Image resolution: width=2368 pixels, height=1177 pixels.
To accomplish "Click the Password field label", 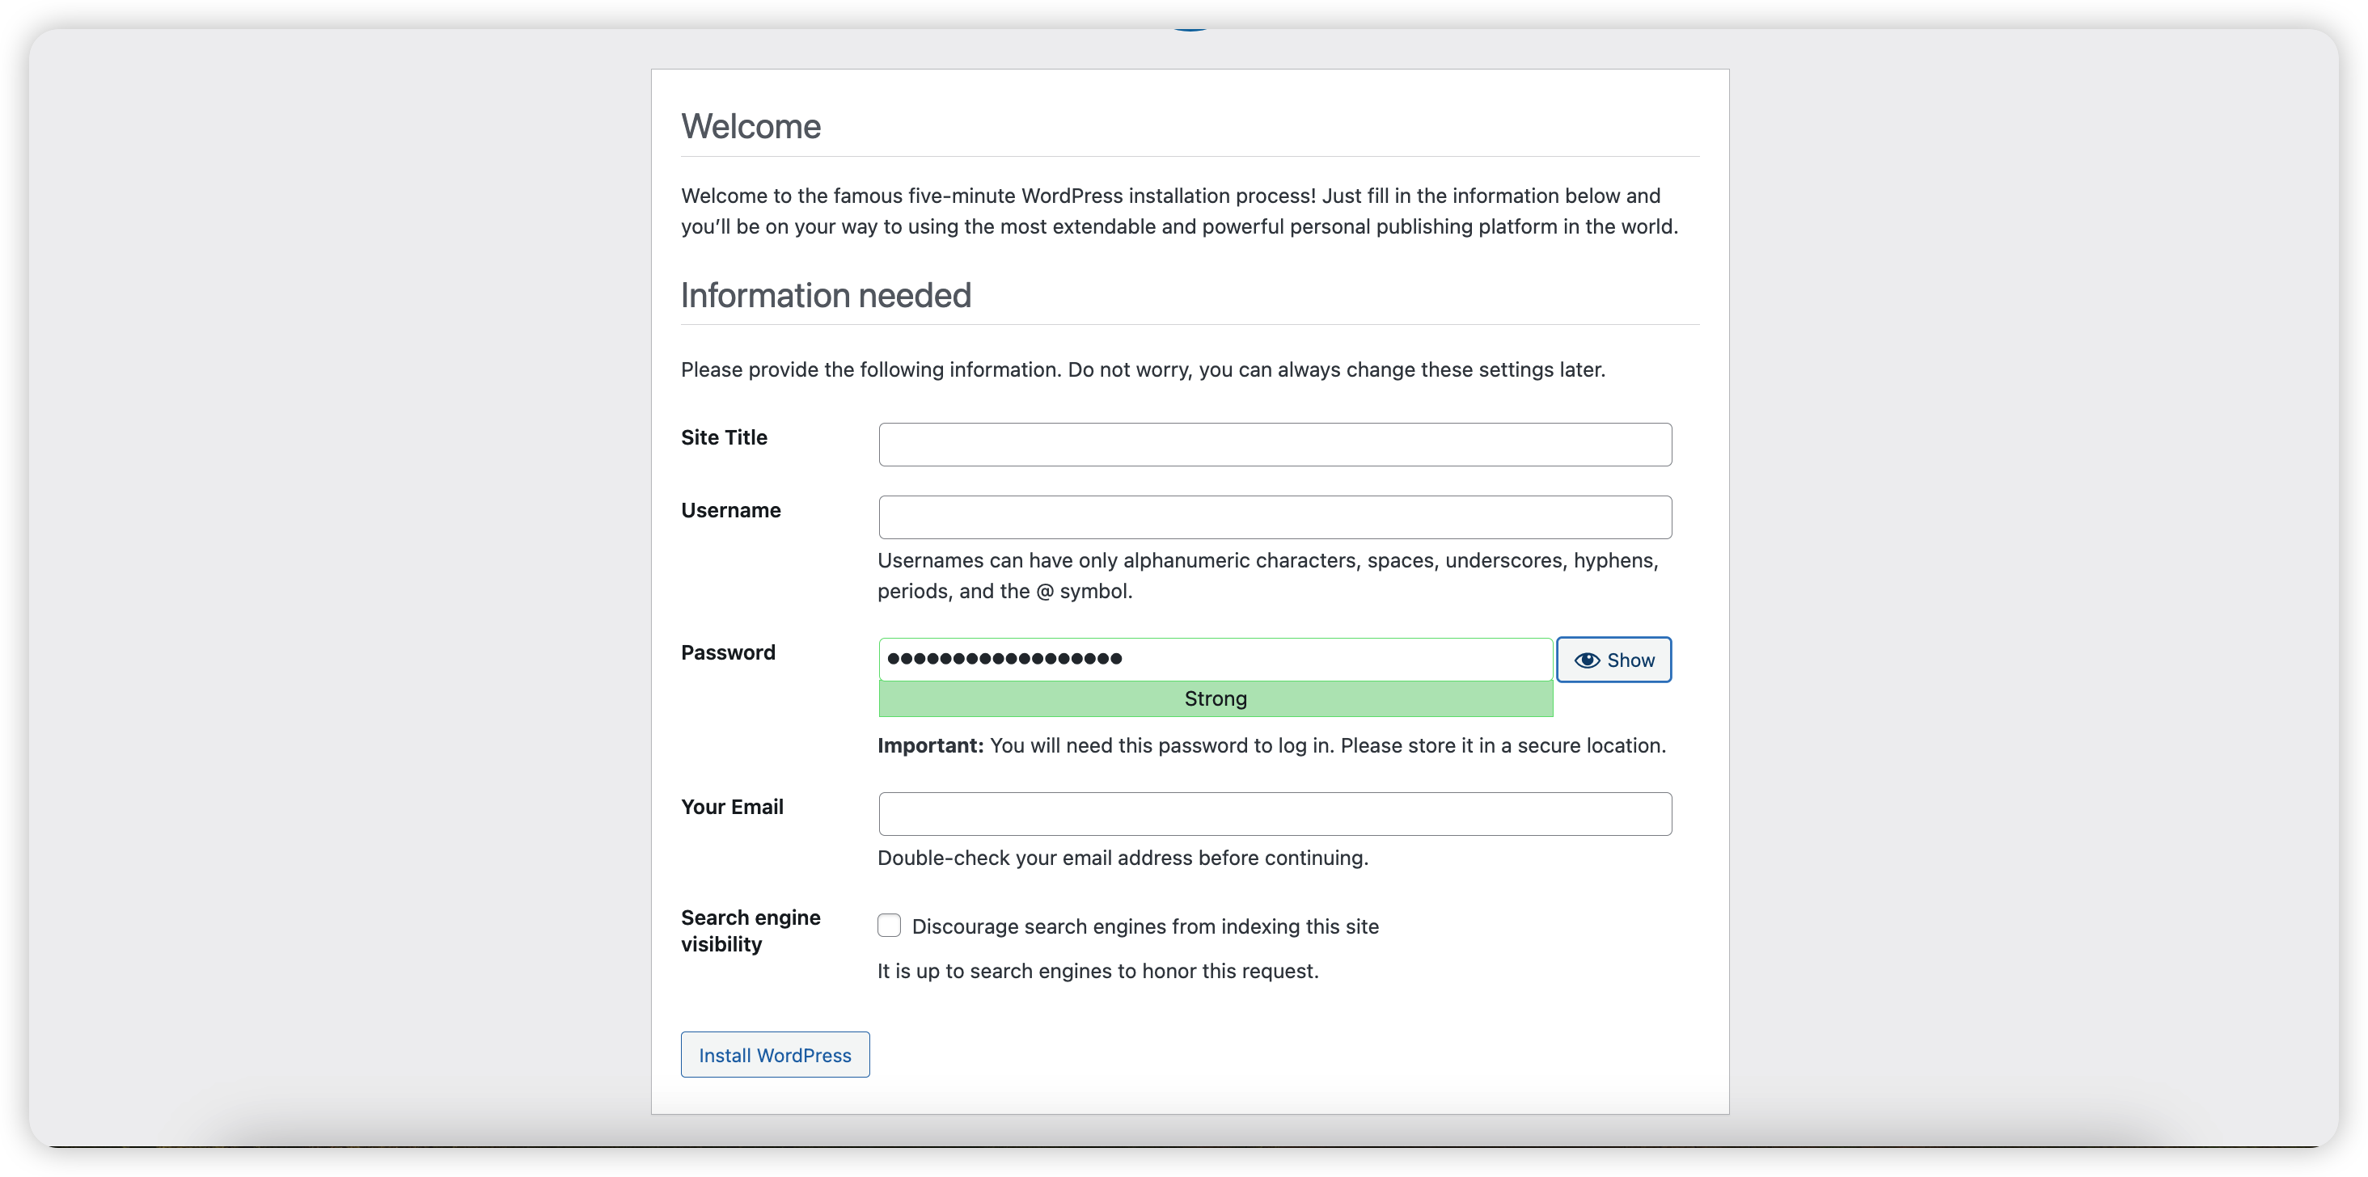I will (728, 652).
